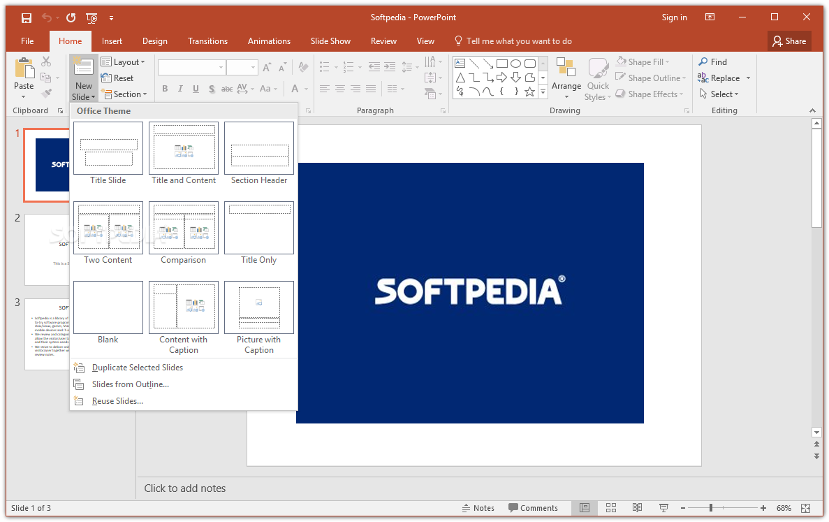Click the Repeat/Redo icon

(71, 18)
